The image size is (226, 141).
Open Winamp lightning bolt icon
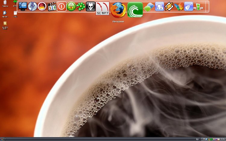pos(169,7)
